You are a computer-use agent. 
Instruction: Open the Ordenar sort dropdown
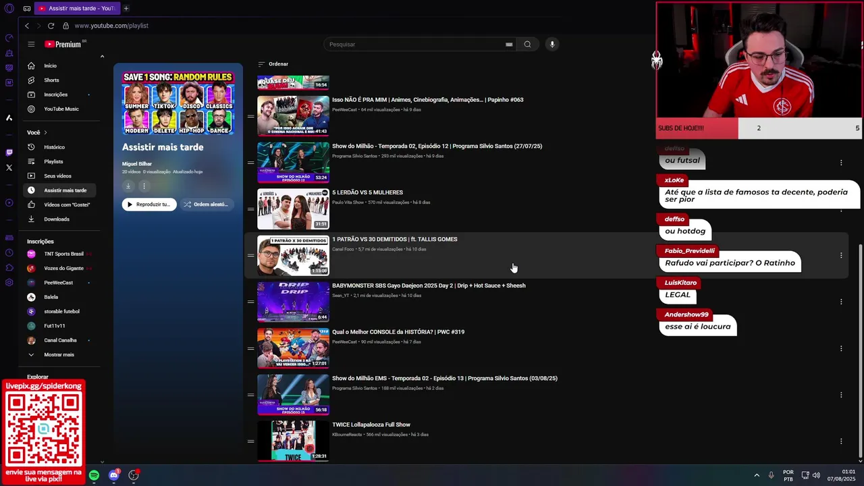point(273,64)
